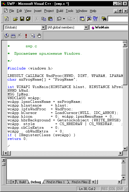Click the editor vertical scrollbar thumb
Viewport: 129px width, 192px height.
pyautogui.click(x=125, y=67)
